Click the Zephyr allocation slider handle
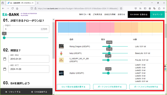167x95 pixels. click(108, 73)
